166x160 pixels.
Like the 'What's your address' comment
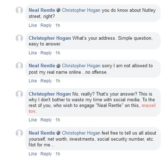click(33, 53)
